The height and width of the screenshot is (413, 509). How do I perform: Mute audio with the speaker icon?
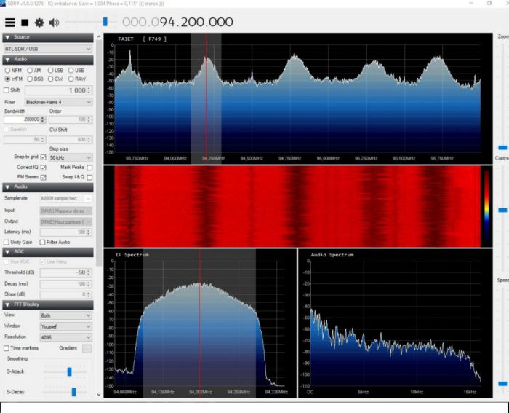(54, 23)
